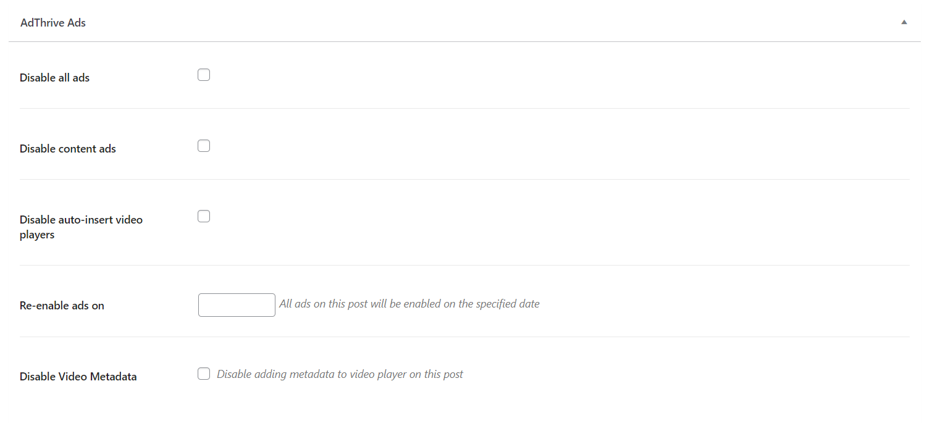Check the Disable Video Metadata box
Image resolution: width=927 pixels, height=423 pixels.
[x=204, y=373]
